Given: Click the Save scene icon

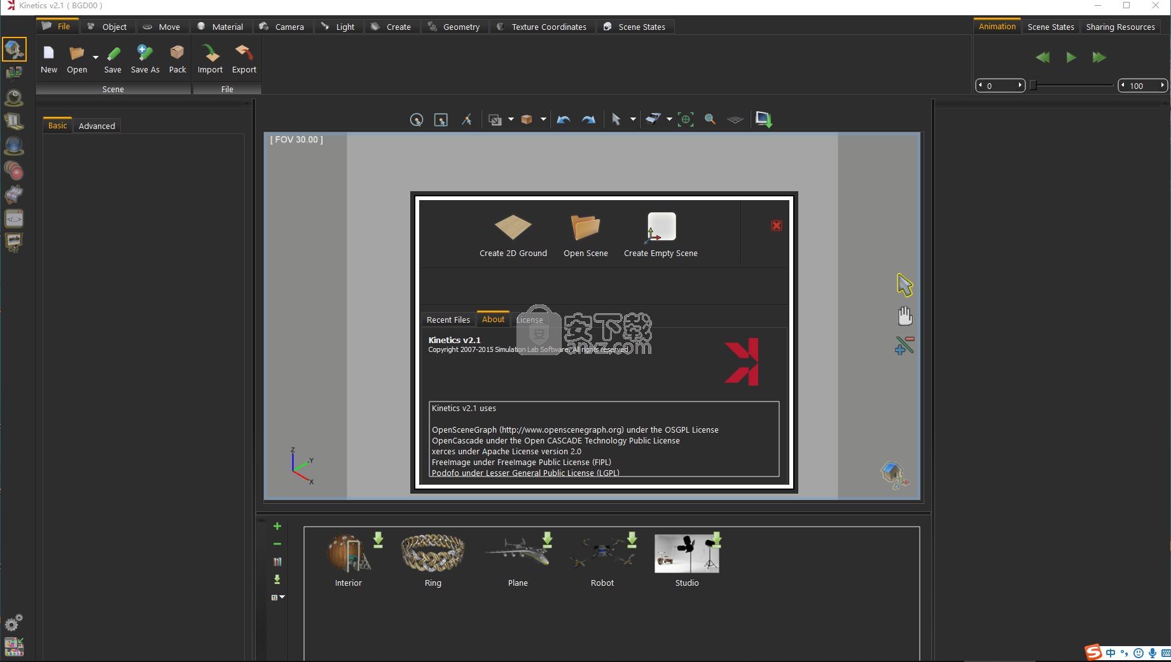Looking at the screenshot, I should click(113, 53).
